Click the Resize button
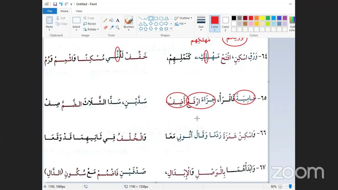The width and height of the screenshot is (338, 190). [x=90, y=24]
